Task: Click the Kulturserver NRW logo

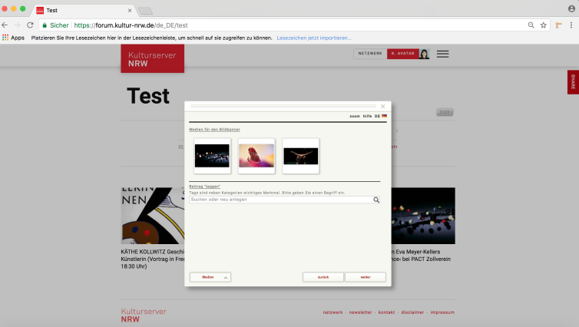Action: click(x=152, y=58)
